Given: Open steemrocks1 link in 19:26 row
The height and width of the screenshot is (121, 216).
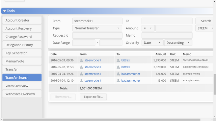Looking at the screenshot, I should click(92, 74).
